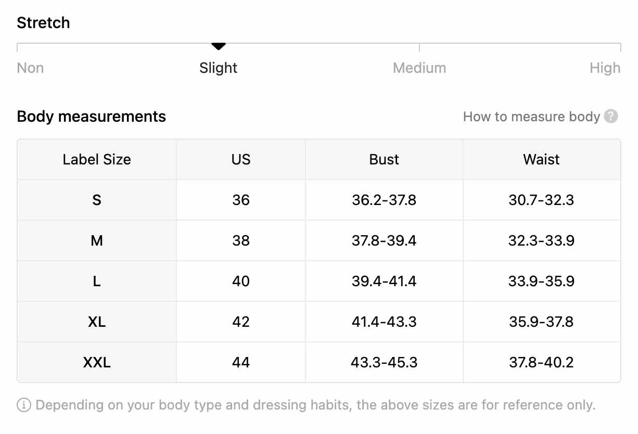Click the Body measurements heading

tap(92, 117)
